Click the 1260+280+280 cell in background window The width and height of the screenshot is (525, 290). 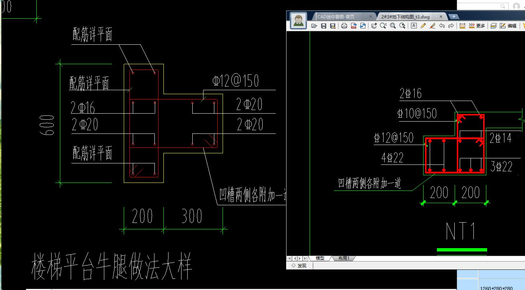(x=496, y=288)
